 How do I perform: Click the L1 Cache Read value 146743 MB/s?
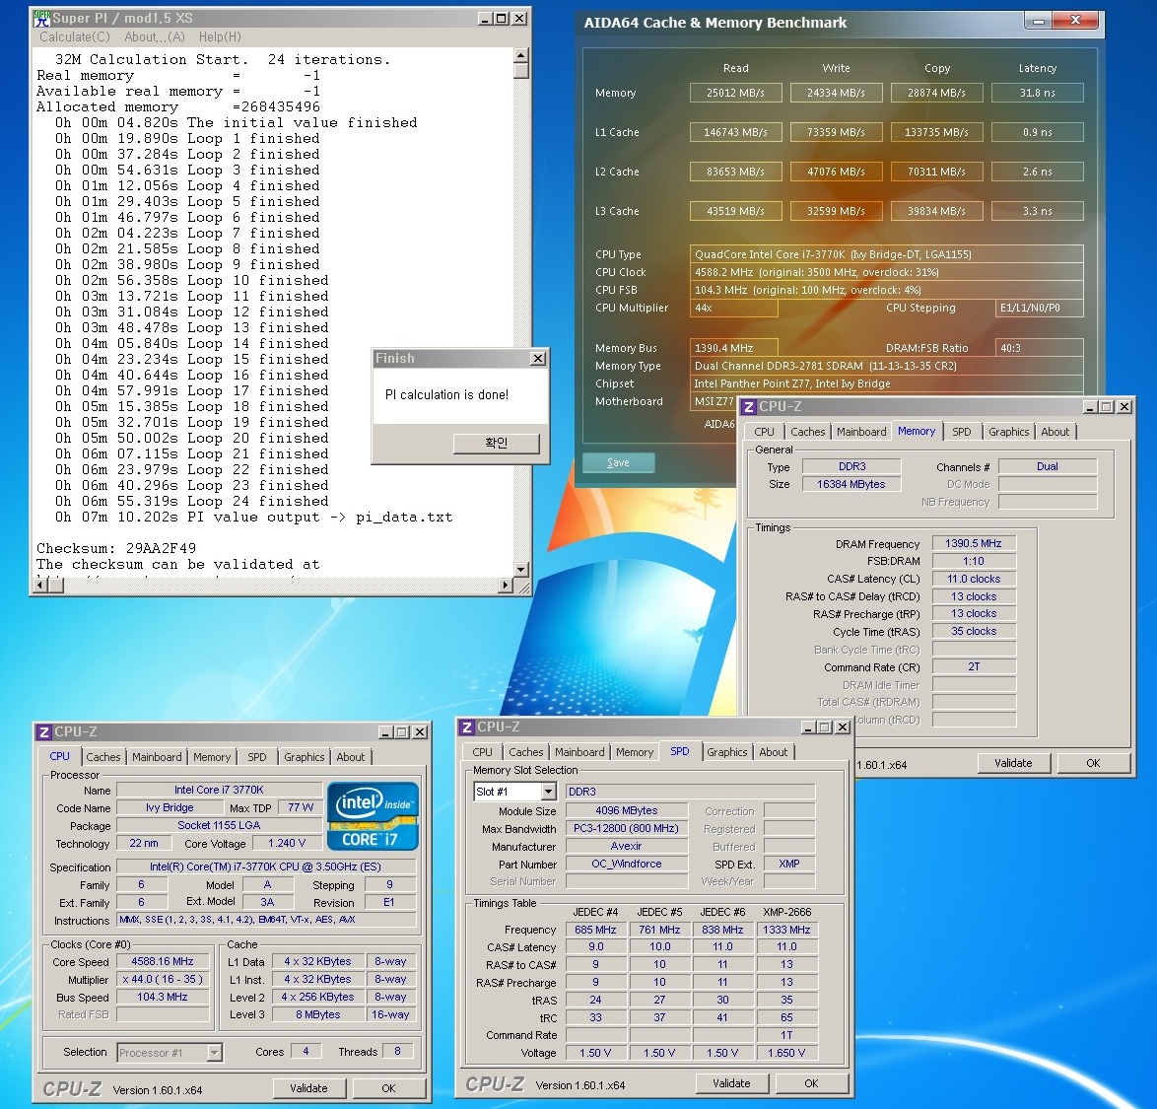(x=735, y=132)
